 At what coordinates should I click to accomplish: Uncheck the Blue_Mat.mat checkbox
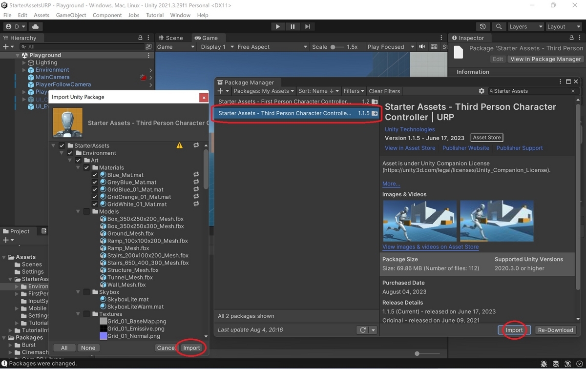point(95,175)
